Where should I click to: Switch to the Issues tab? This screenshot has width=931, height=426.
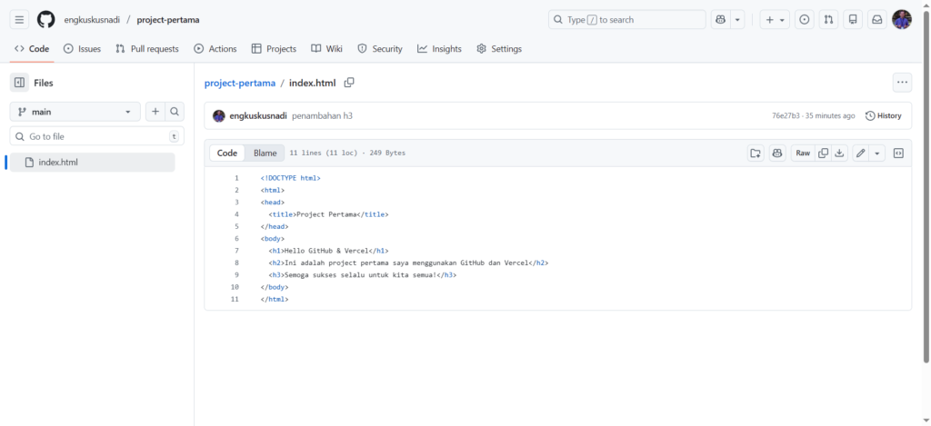(82, 49)
